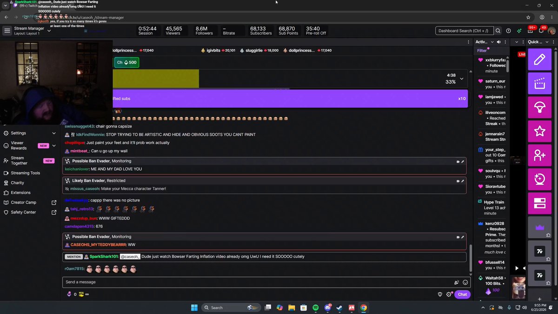Open notifications bell with 49 badge
Image resolution: width=558 pixels, height=314 pixels.
click(x=541, y=30)
